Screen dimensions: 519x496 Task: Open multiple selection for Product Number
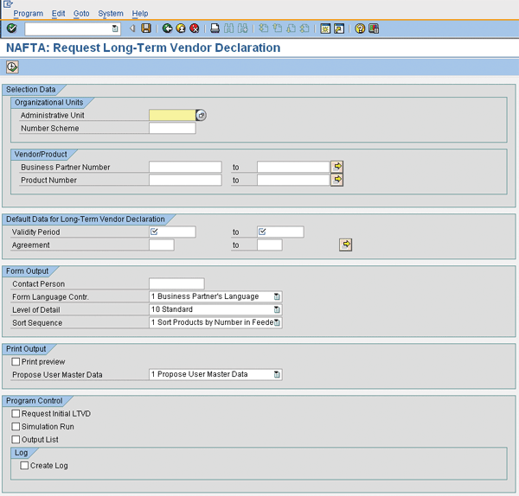point(337,180)
